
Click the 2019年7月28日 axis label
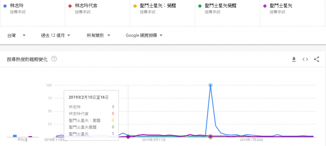(252, 140)
